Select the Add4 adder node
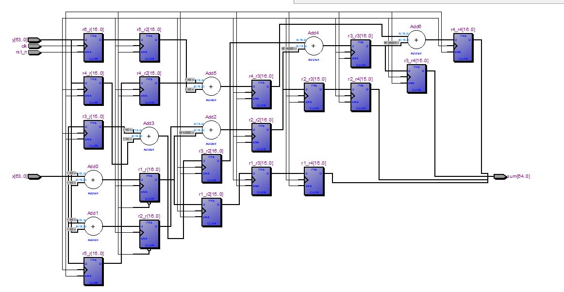The height and width of the screenshot is (292, 564). 313,46
